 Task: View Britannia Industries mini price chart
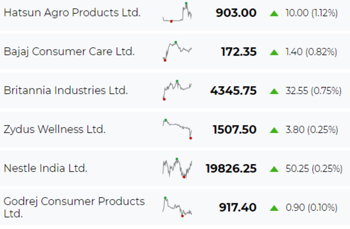click(x=177, y=90)
